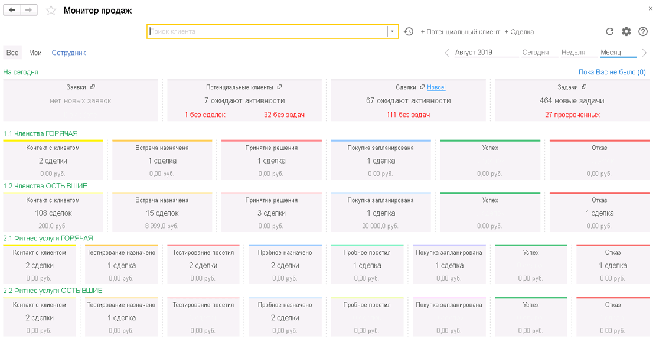This screenshot has height=342, width=656.
Task: Go to next period arrow
Action: pos(644,53)
